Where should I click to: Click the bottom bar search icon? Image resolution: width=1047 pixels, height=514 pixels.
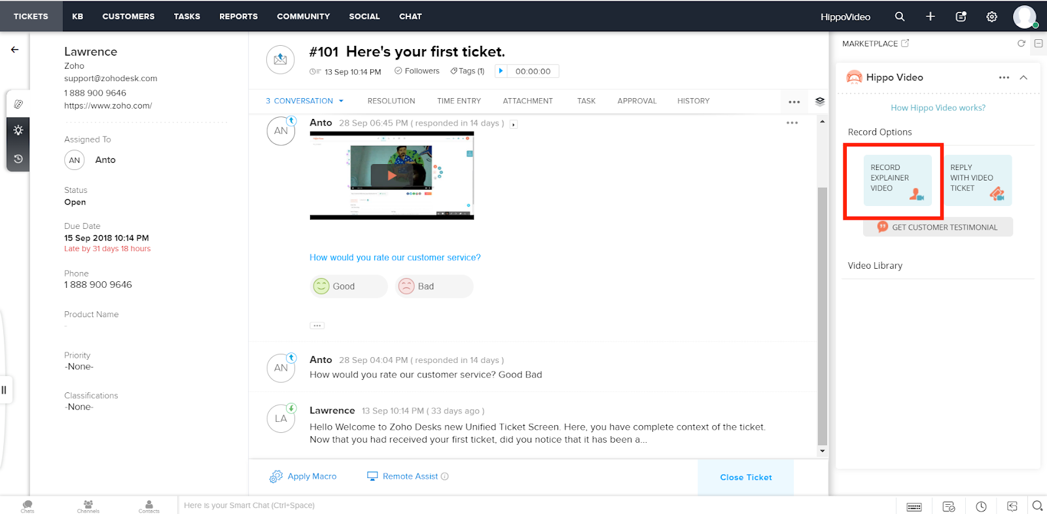click(1037, 505)
